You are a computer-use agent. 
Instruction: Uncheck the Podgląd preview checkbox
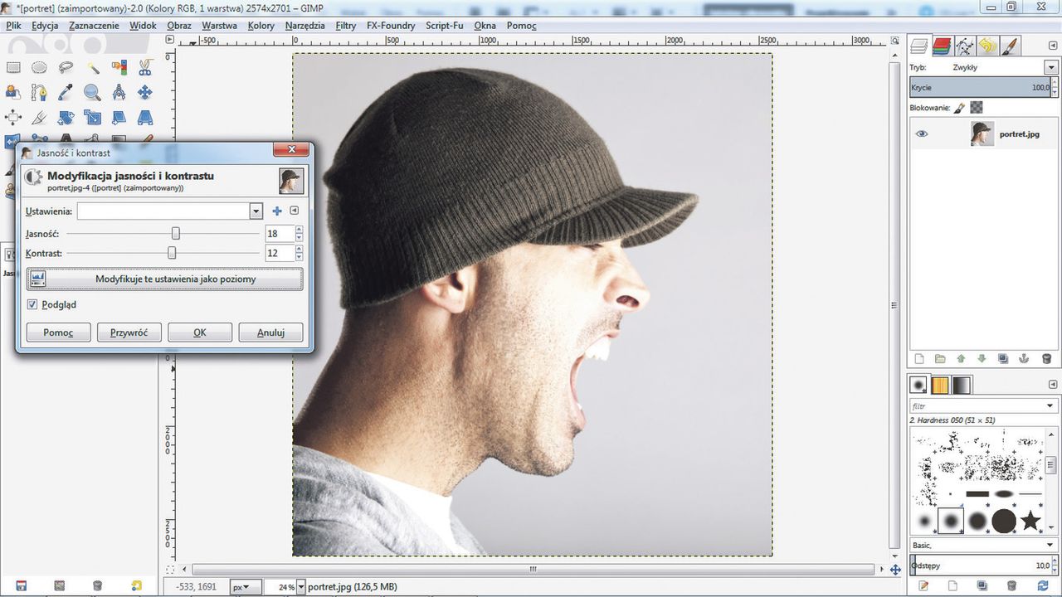[32, 304]
